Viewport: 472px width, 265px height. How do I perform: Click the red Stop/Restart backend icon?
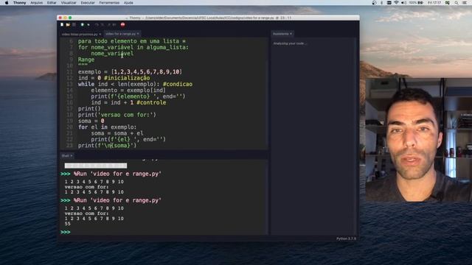coord(123,24)
